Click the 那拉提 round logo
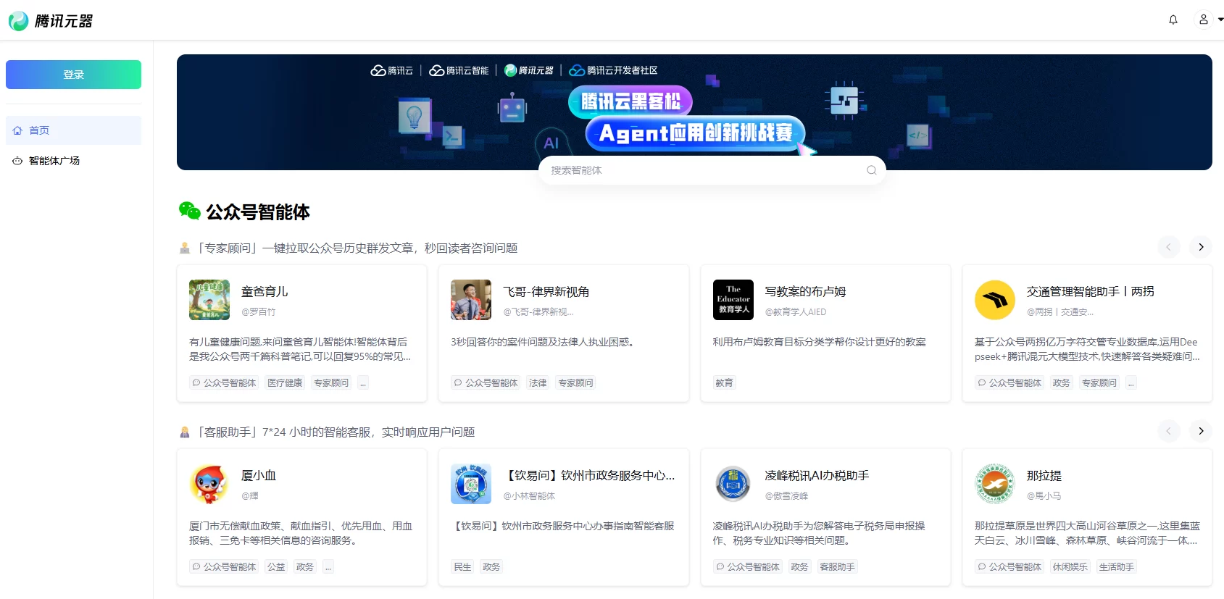The height and width of the screenshot is (599, 1224). [x=994, y=484]
